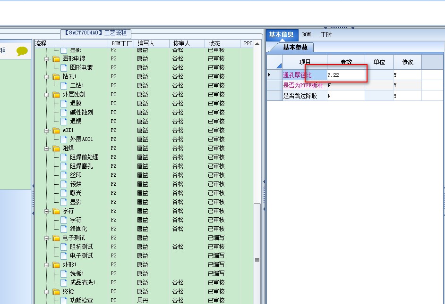Click the 丝印 document icon
The width and height of the screenshot is (445, 304).
tap(64, 175)
